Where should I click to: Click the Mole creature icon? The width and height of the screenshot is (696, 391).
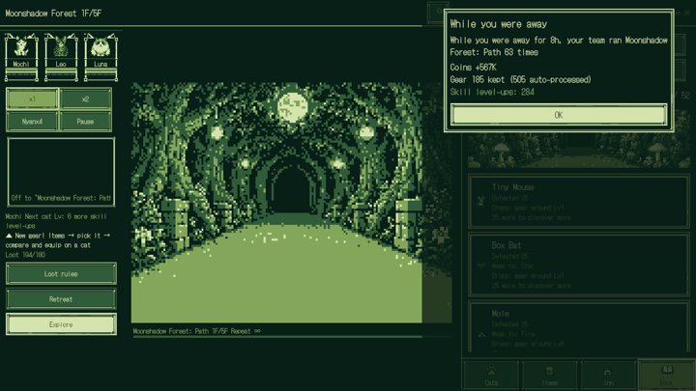pos(481,335)
